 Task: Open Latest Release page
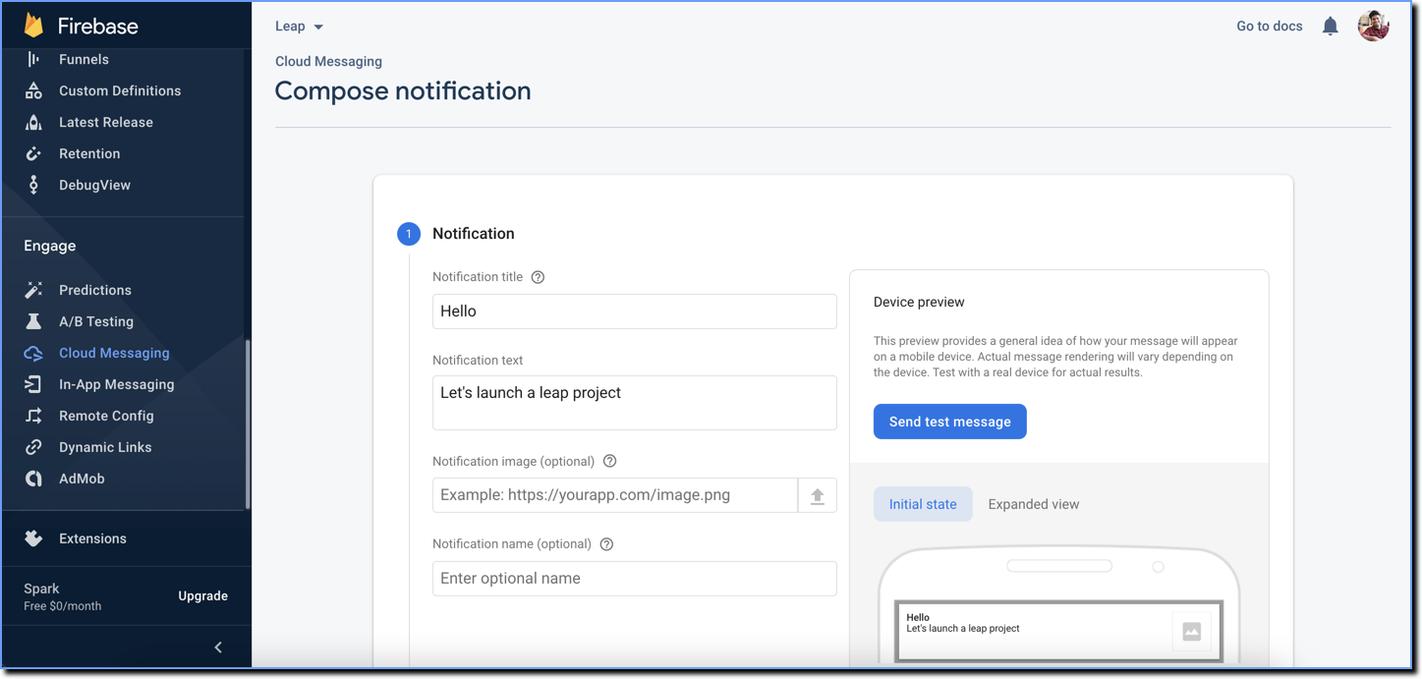click(106, 122)
